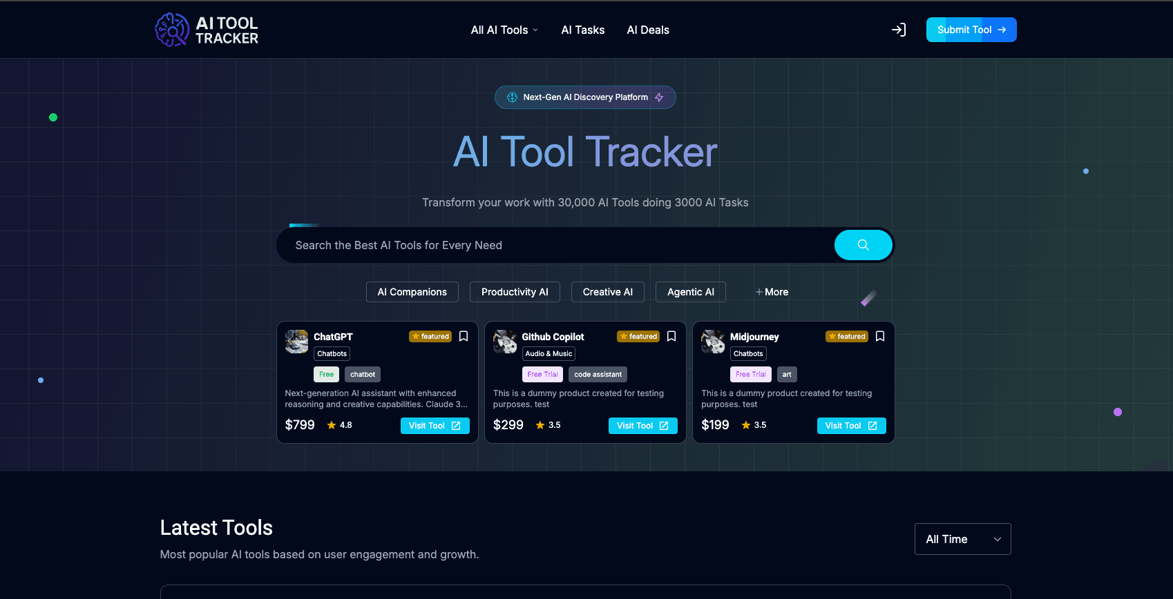Click the $799 price text
The image size is (1173, 599).
click(x=300, y=425)
